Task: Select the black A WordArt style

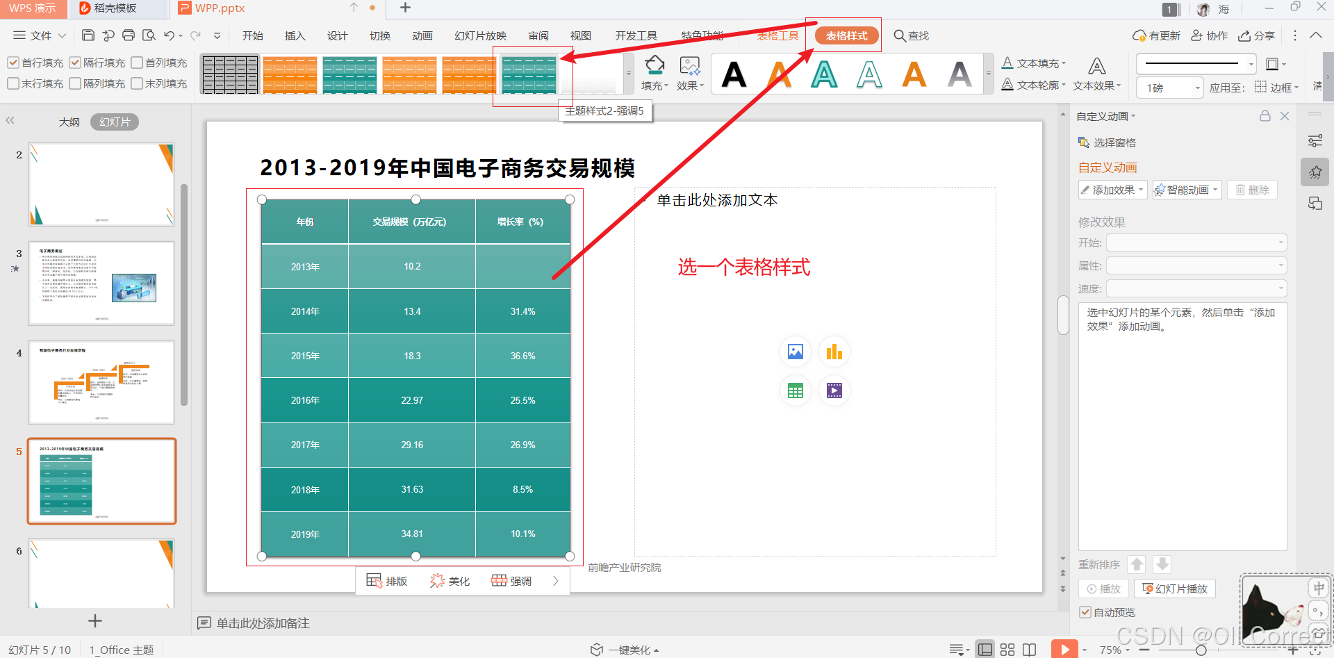Action: 734,74
